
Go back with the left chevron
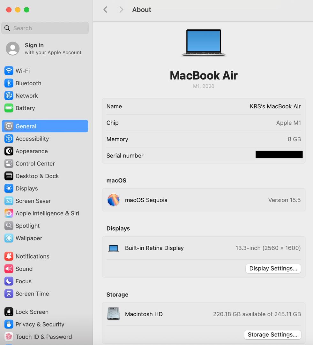(106, 10)
